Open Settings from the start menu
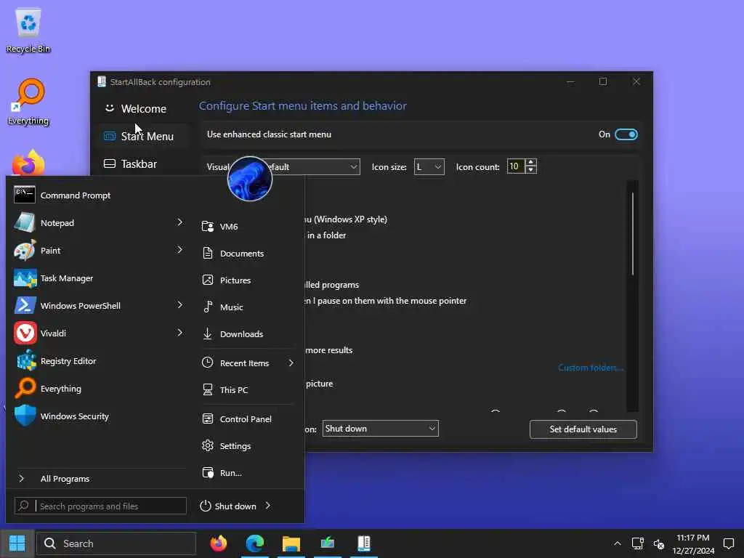 pos(247,446)
